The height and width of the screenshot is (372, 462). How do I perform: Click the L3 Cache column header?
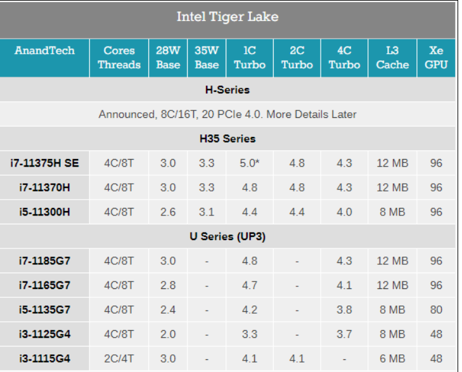[392, 58]
